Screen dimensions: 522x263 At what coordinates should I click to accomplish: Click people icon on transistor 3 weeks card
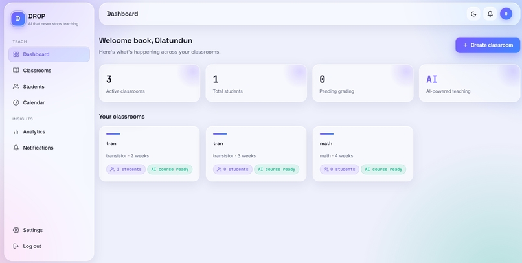click(219, 170)
